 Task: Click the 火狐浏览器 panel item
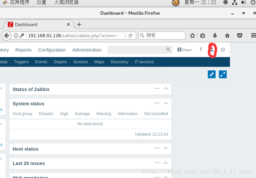[66, 2]
